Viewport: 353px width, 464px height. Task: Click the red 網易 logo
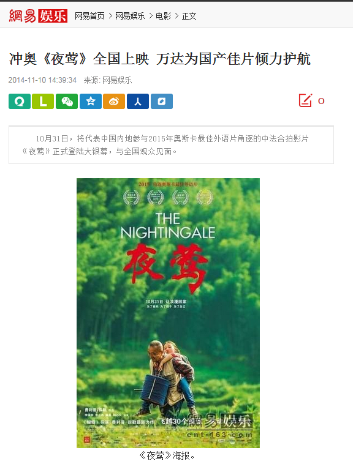point(23,16)
